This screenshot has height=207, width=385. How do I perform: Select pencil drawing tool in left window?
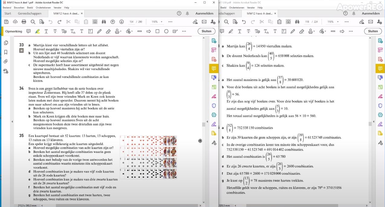99,31
